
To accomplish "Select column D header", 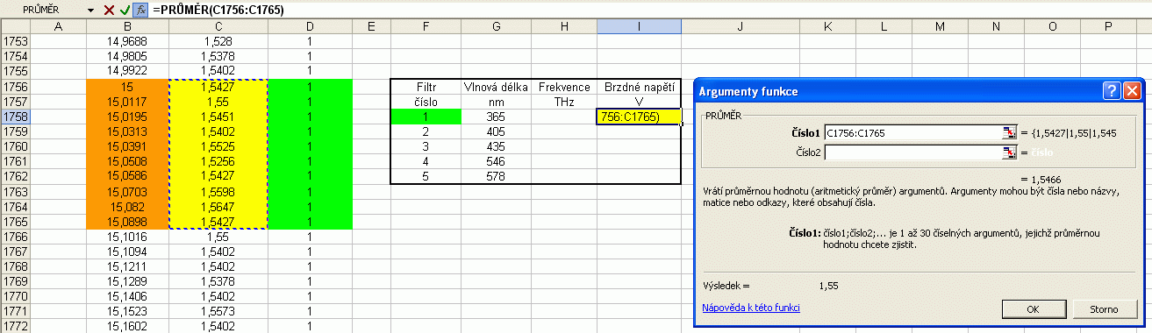I will click(x=310, y=27).
